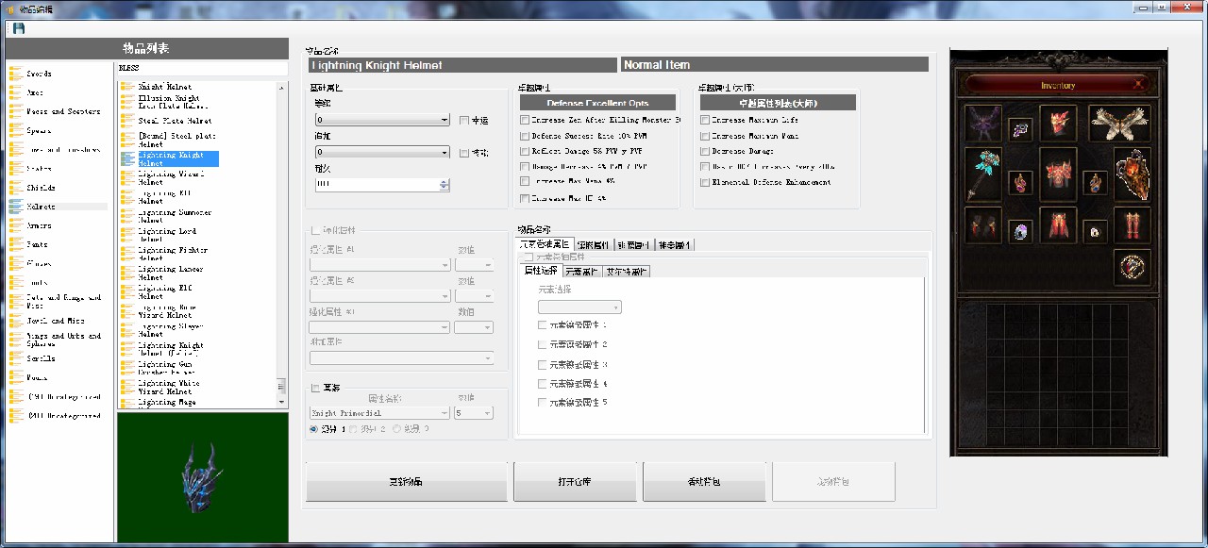Open the element selection dropdown in sub-tab
The image size is (1208, 548).
tap(579, 307)
